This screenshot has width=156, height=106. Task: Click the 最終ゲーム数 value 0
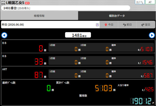pyautogui.click(x=49, y=88)
